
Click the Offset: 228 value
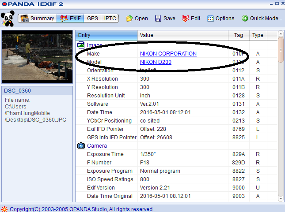(153, 129)
